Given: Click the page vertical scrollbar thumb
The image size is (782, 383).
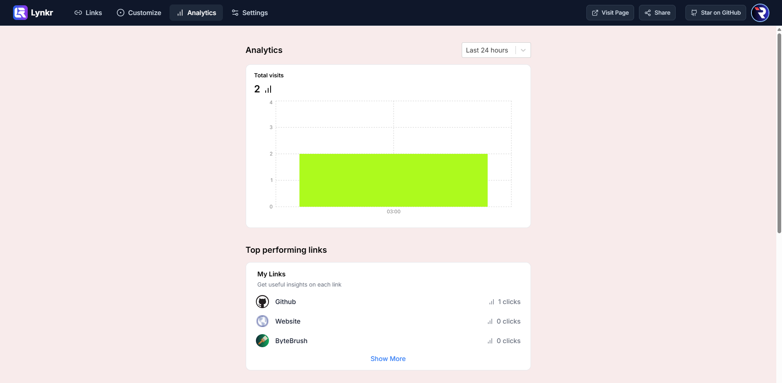Looking at the screenshot, I should (x=779, y=133).
